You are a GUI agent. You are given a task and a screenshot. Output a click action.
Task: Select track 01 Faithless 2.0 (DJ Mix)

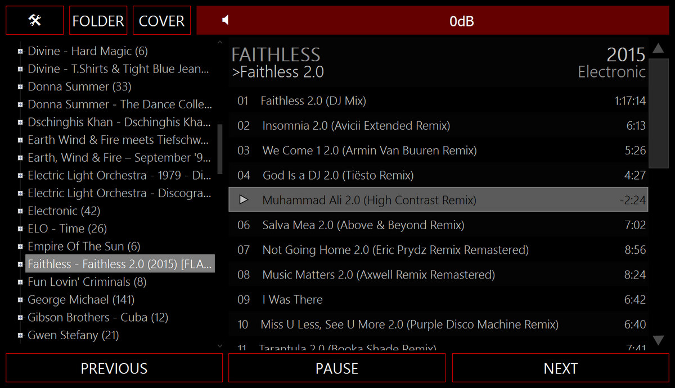(438, 101)
